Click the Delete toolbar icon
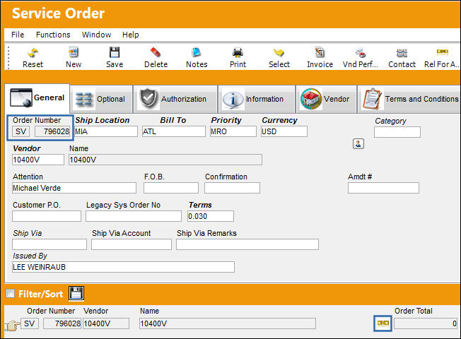This screenshot has width=461, height=339. pos(156,52)
